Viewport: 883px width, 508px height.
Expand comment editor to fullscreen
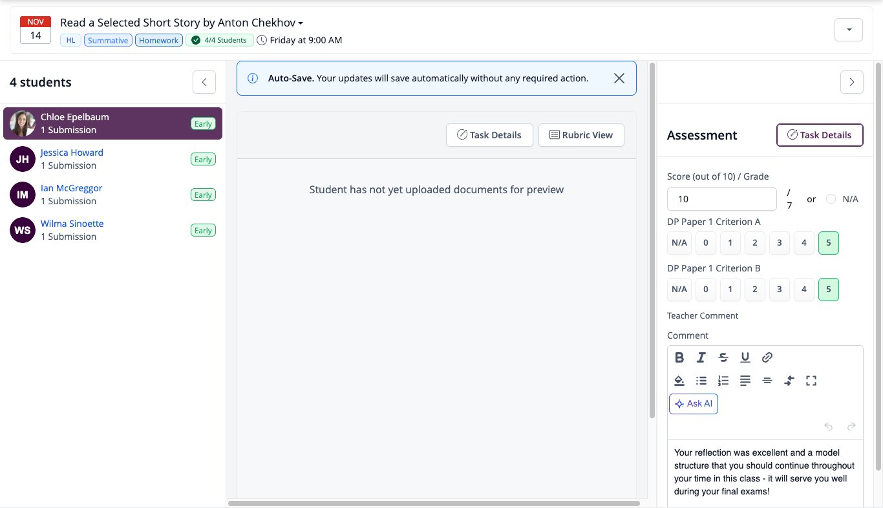[x=811, y=381]
